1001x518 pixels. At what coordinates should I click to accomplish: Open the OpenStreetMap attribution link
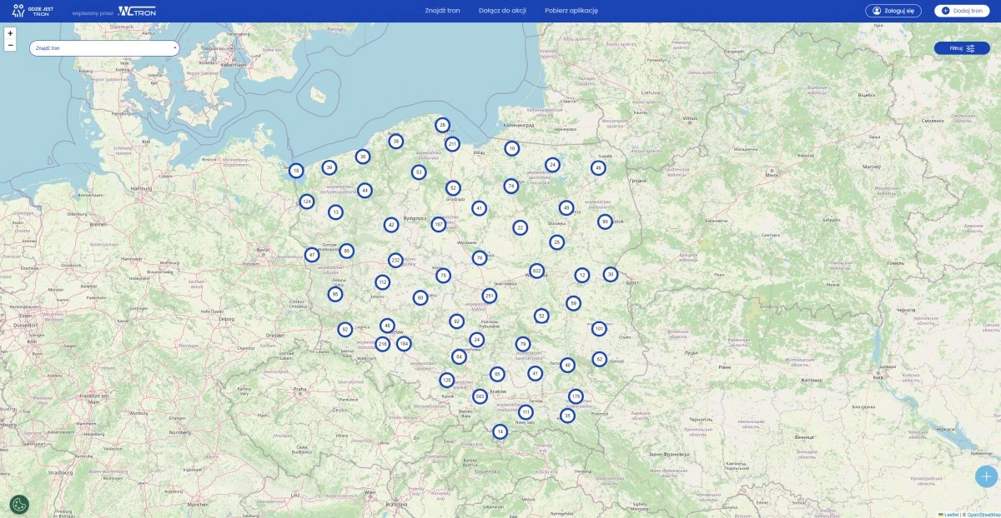coord(984,514)
